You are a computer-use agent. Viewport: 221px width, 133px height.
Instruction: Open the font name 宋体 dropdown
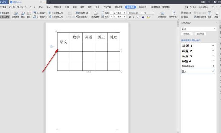(141, 13)
